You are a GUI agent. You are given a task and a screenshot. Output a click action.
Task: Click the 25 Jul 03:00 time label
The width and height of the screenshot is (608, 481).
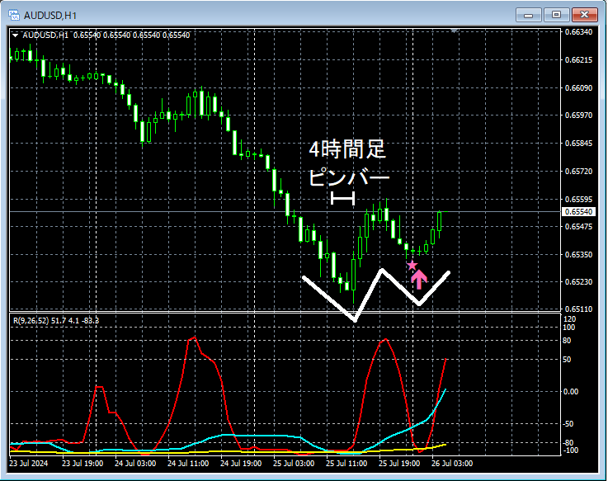point(294,464)
